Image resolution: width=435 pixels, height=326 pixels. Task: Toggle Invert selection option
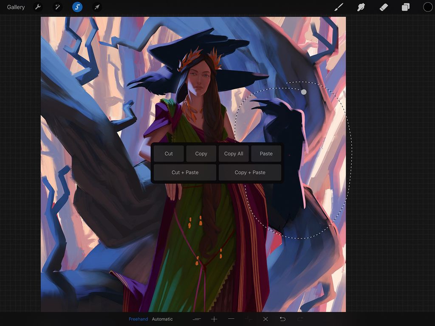point(197,319)
